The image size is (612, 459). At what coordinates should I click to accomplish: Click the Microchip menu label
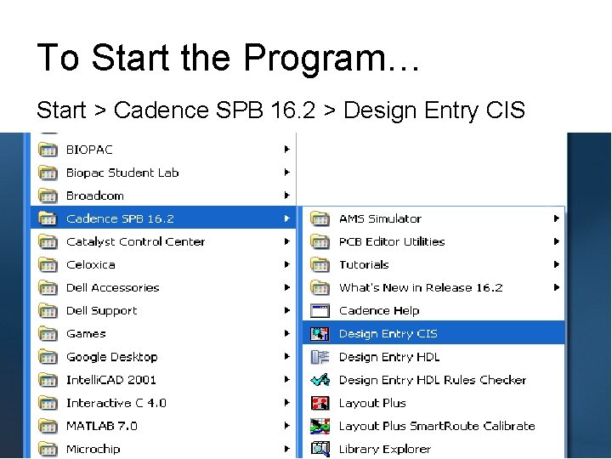[x=93, y=450]
